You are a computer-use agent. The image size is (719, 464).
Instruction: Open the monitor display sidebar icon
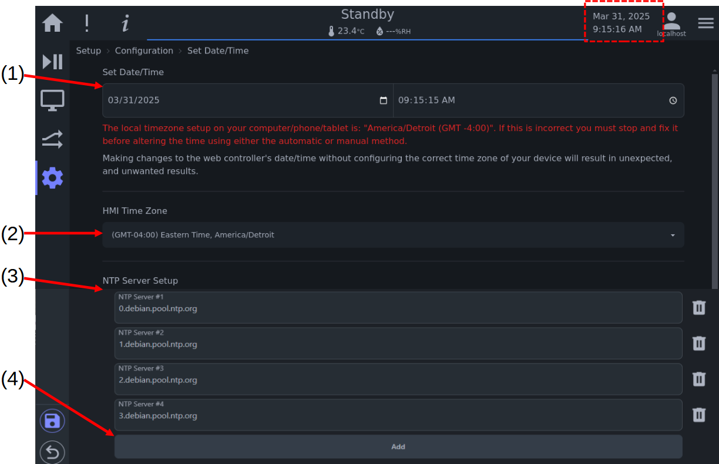coord(53,100)
